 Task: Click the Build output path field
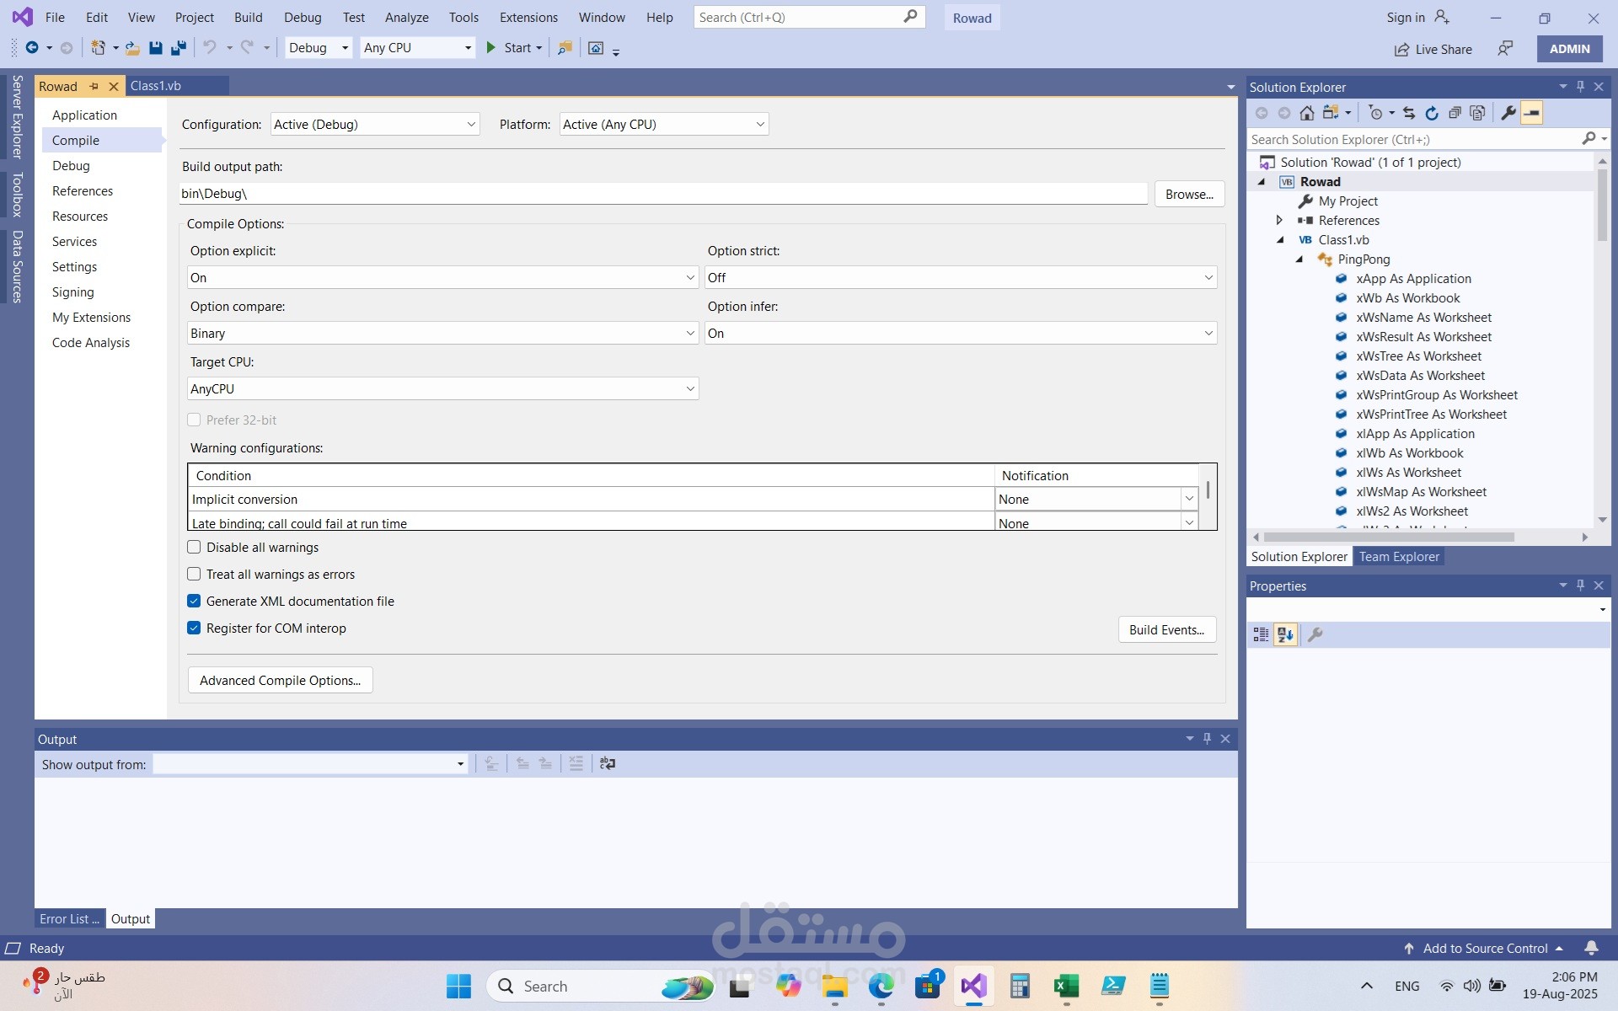click(663, 193)
